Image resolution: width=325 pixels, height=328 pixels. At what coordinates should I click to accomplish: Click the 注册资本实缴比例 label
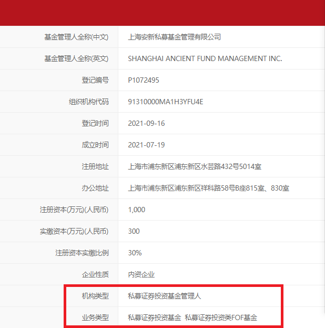(82, 253)
